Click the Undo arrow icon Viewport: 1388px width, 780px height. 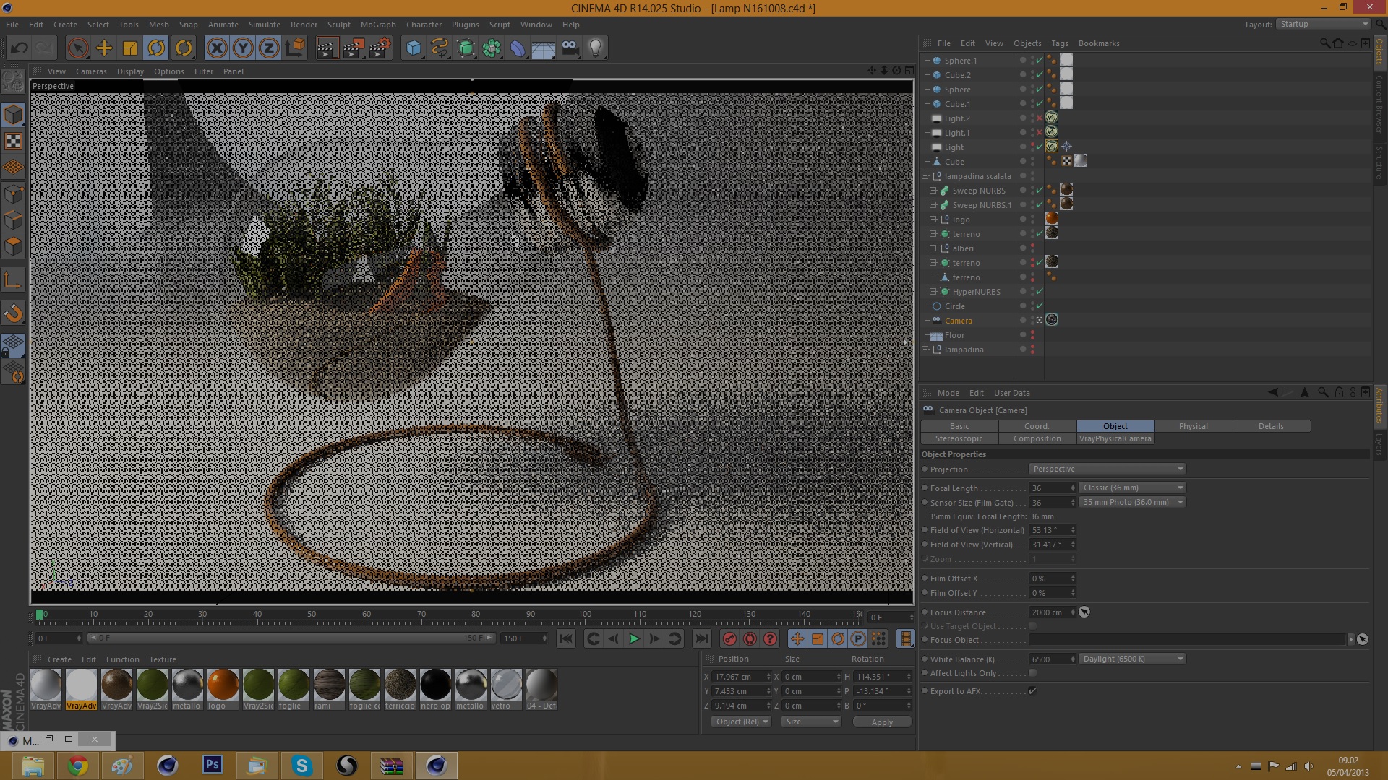(x=20, y=48)
